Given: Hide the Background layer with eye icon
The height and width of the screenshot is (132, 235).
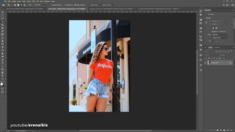Looking at the screenshot, I should point(205,63).
